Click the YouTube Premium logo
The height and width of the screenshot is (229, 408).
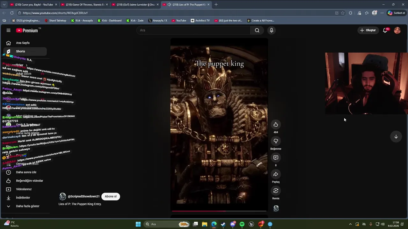click(27, 30)
